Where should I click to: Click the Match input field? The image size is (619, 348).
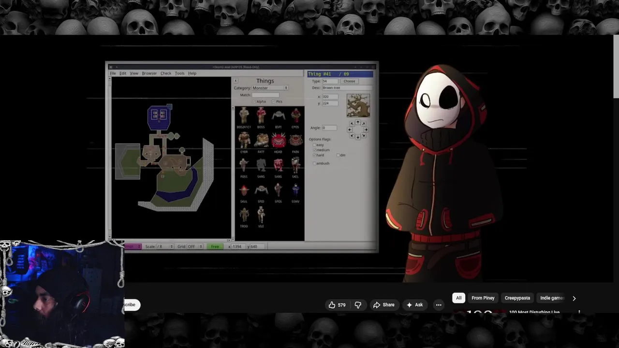tap(265, 95)
